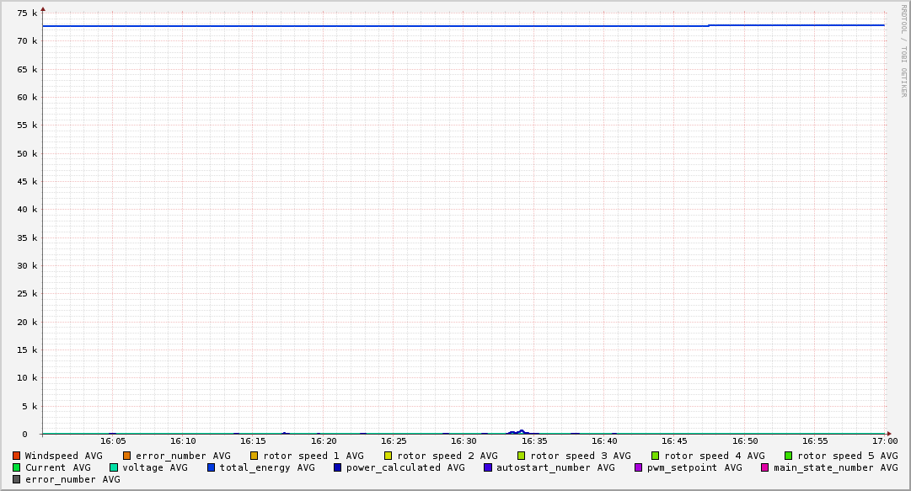Click the power_calculated AVG legend label
This screenshot has width=911, height=491.
point(405,467)
